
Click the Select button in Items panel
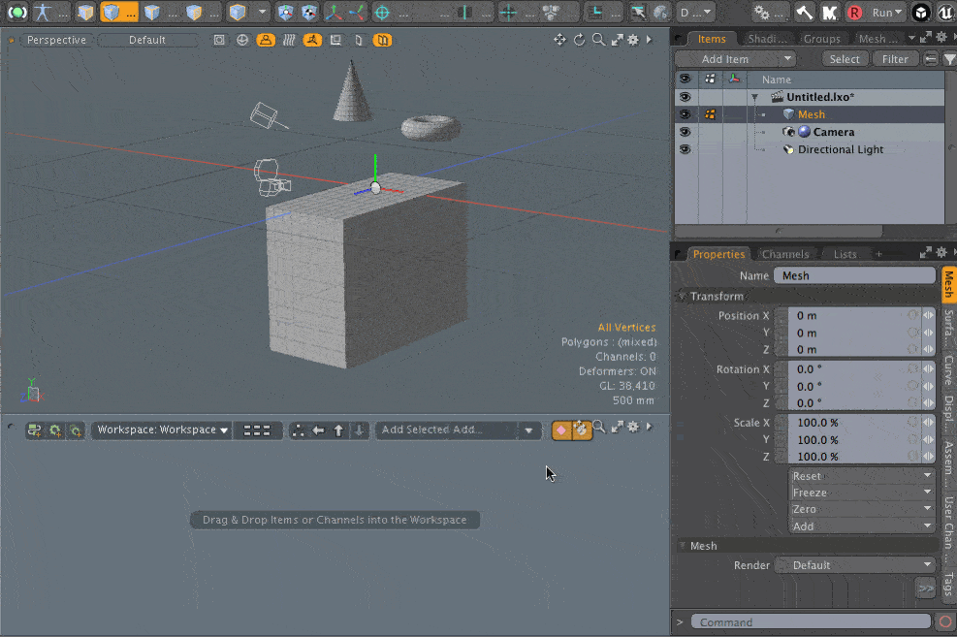844,59
